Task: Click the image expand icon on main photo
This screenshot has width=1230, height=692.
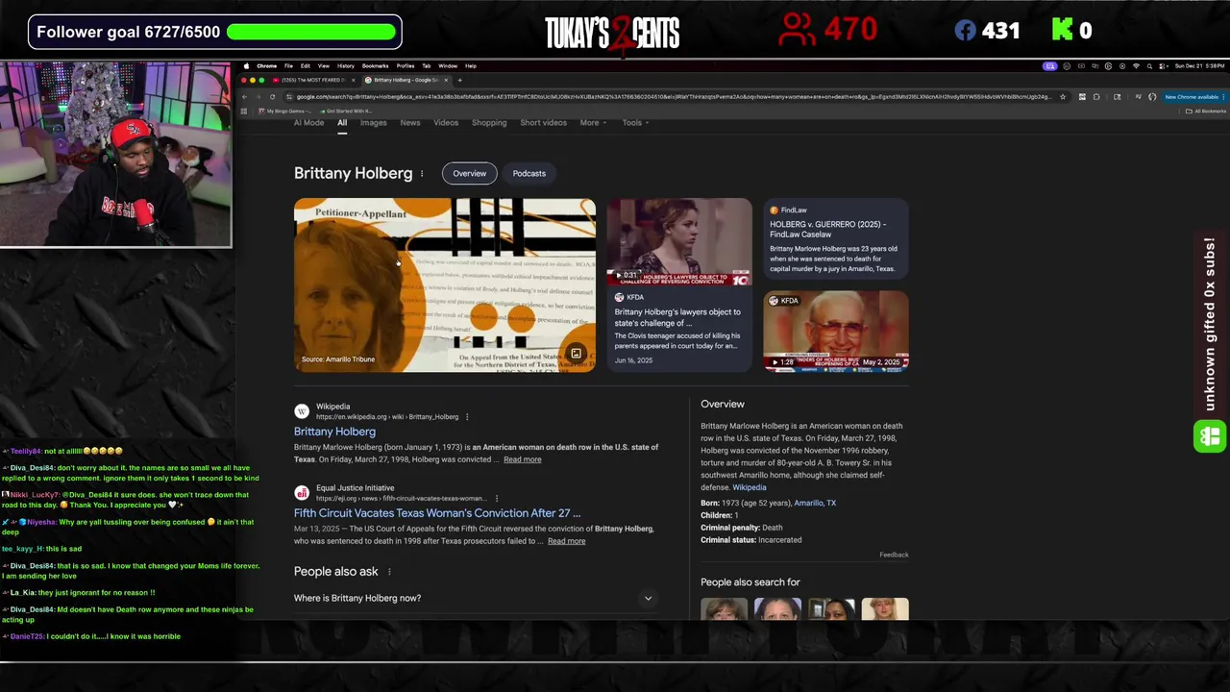Action: pos(576,354)
